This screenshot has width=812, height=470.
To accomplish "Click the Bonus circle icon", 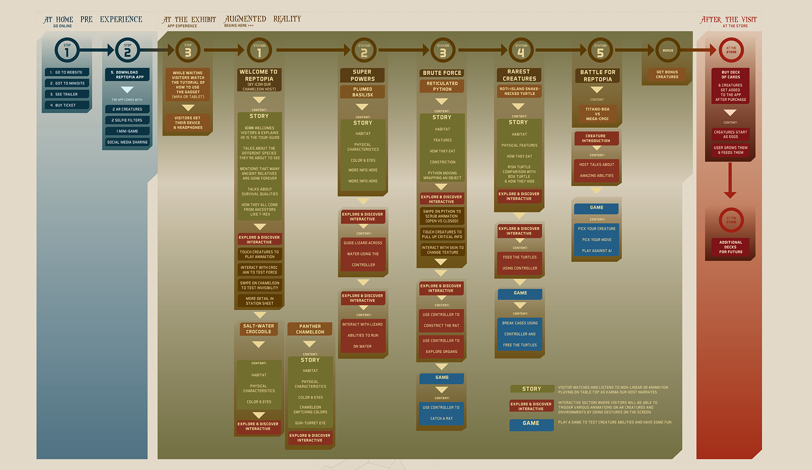I will tap(668, 50).
